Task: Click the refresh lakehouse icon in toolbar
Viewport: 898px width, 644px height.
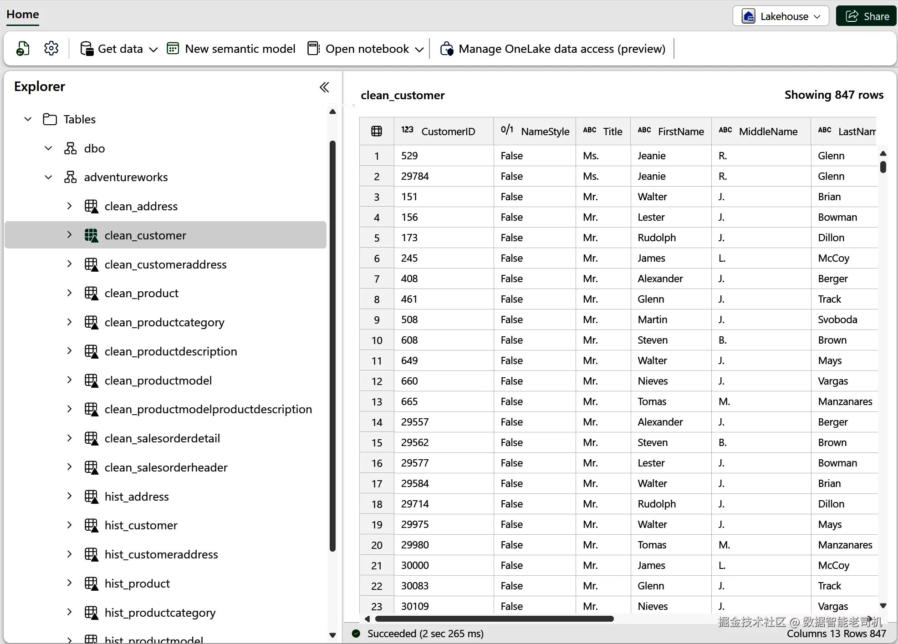Action: pyautogui.click(x=23, y=48)
